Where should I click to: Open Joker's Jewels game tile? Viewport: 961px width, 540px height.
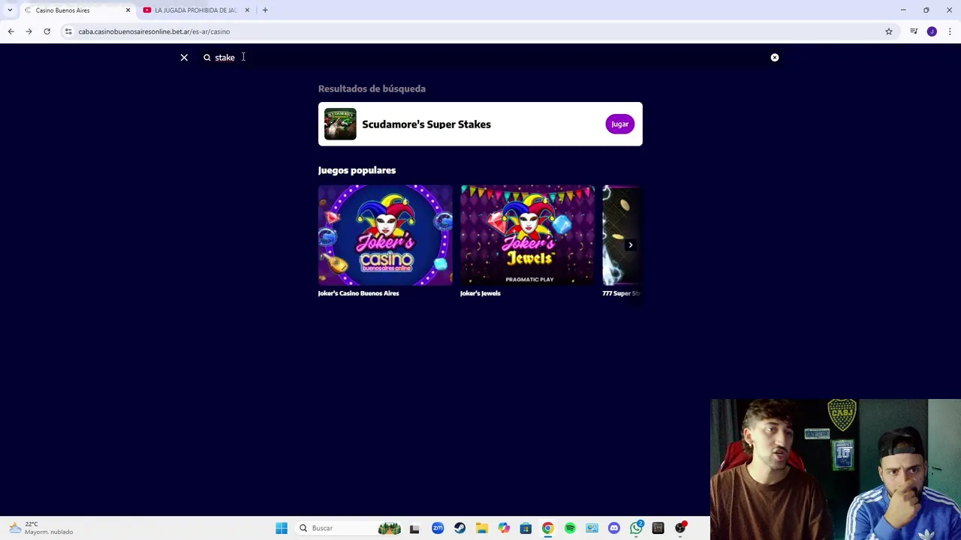pyautogui.click(x=527, y=235)
